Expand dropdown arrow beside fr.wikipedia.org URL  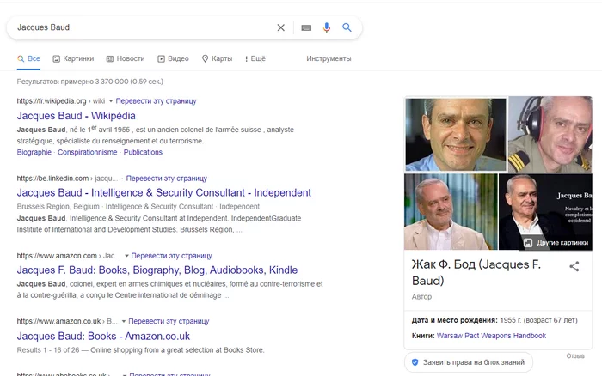click(x=111, y=101)
